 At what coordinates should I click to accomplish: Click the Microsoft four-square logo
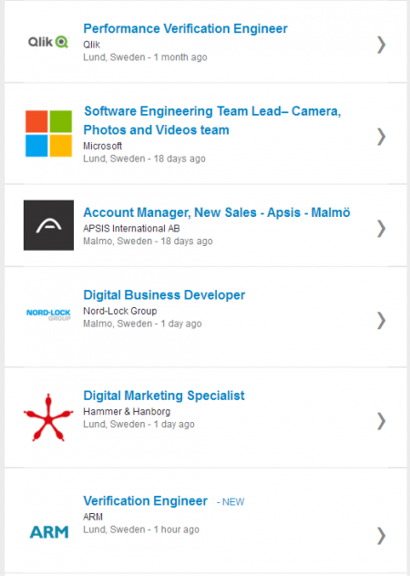tap(48, 133)
